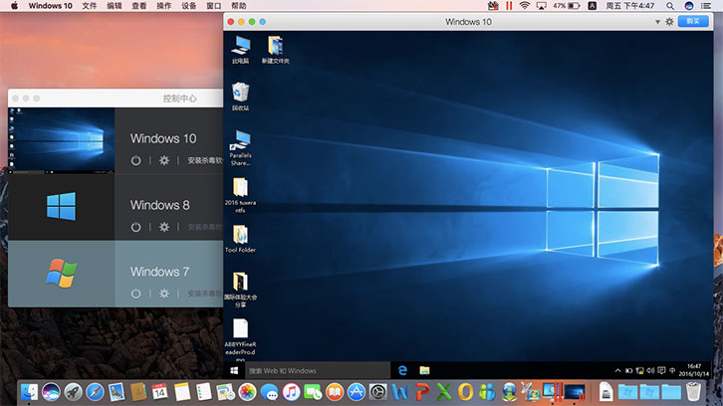The image size is (723, 406).
Task: Click the blue 购买 button
Action: point(693,21)
